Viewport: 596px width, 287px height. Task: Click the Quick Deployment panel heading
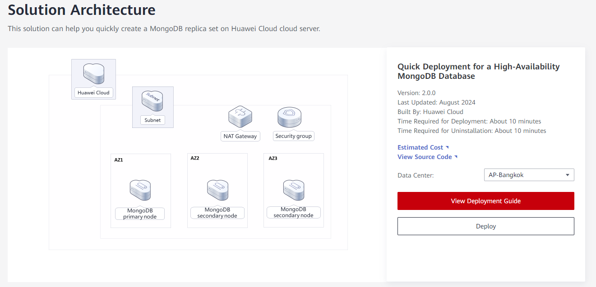tap(478, 71)
